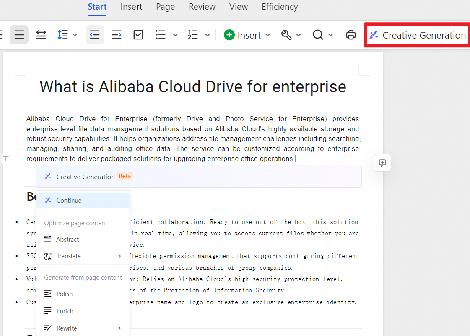Click the justify alignment icon
The width and height of the screenshot is (470, 336).
(x=19, y=35)
